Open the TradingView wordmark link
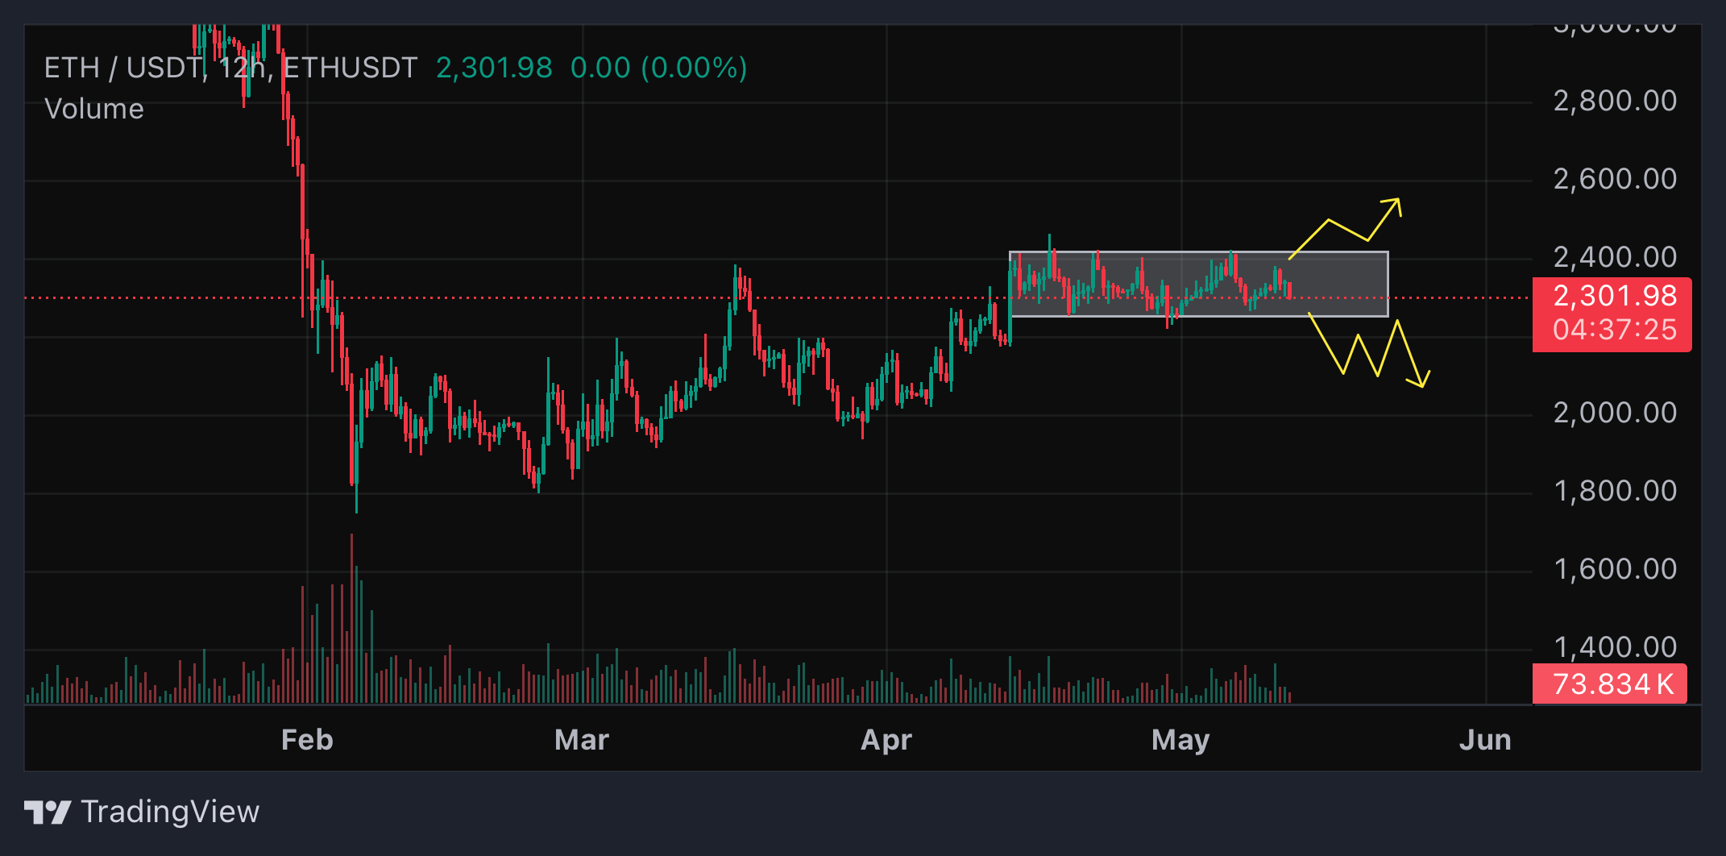Image resolution: width=1726 pixels, height=856 pixels. tap(171, 812)
